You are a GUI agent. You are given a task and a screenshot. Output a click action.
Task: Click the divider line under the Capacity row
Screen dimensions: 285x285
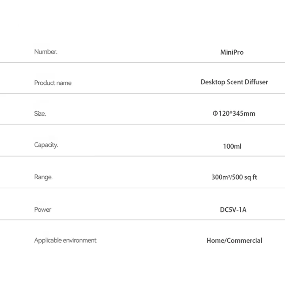pos(142,156)
